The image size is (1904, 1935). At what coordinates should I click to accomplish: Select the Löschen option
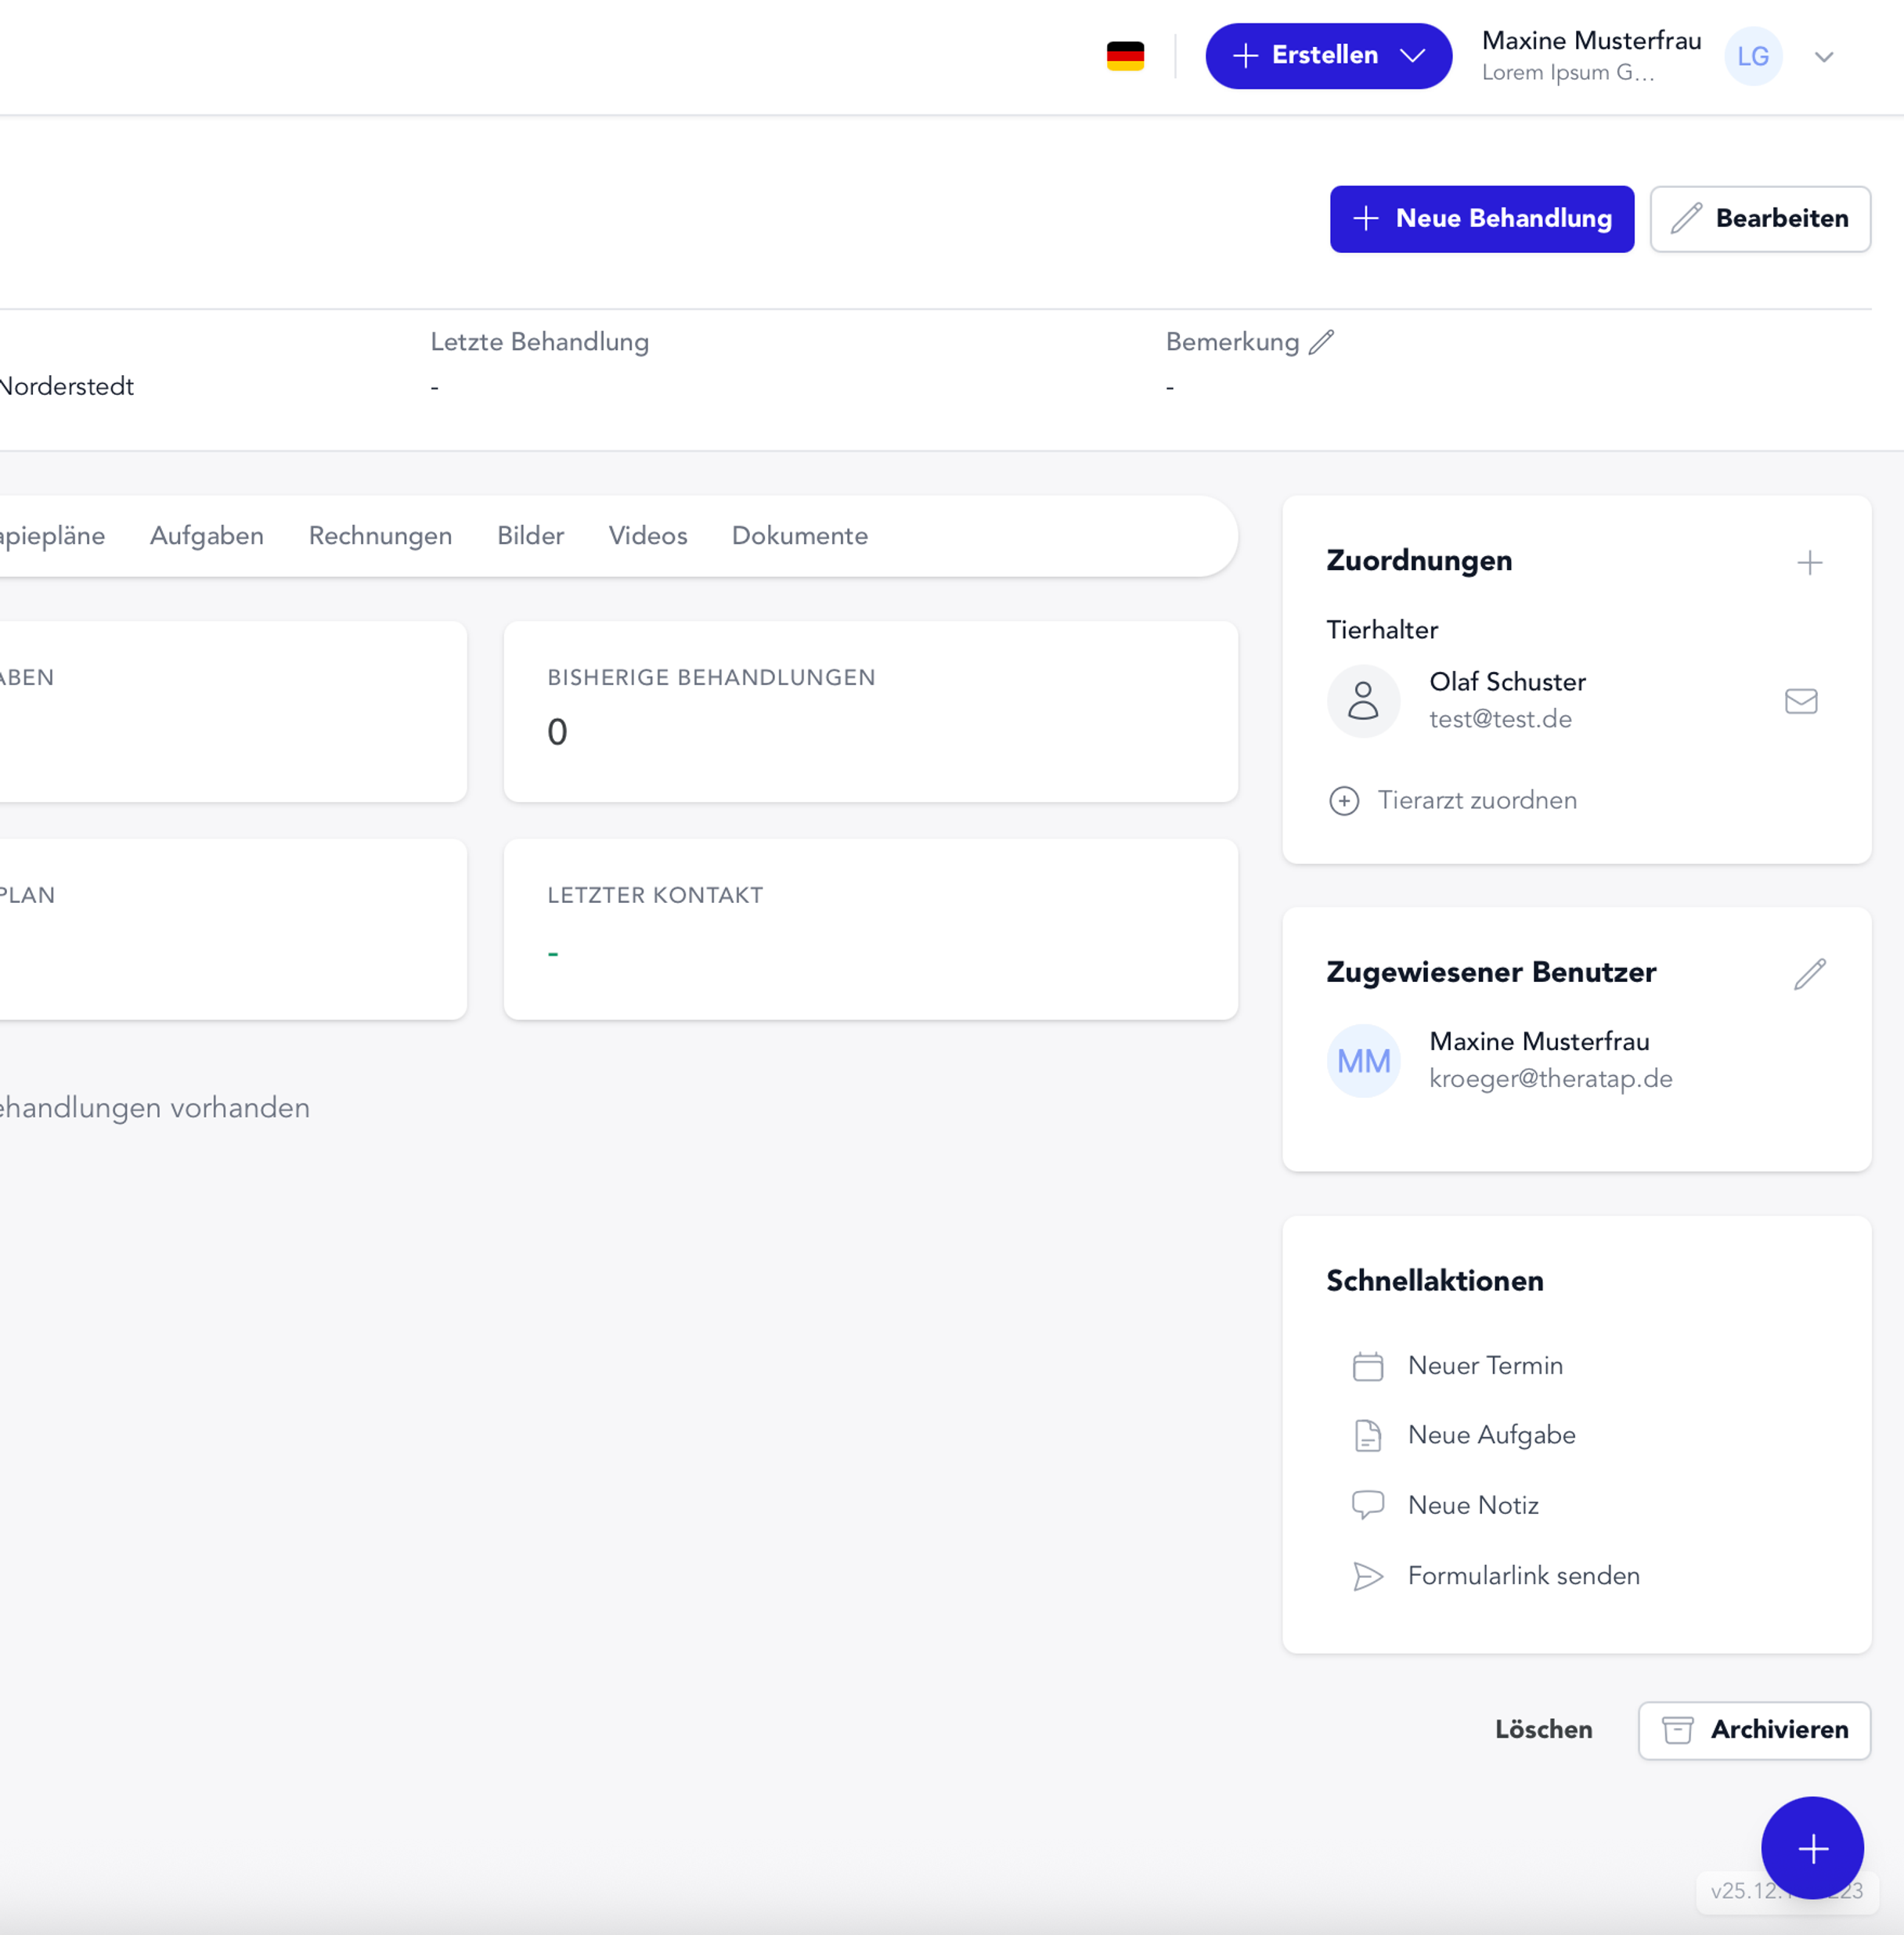(x=1543, y=1730)
